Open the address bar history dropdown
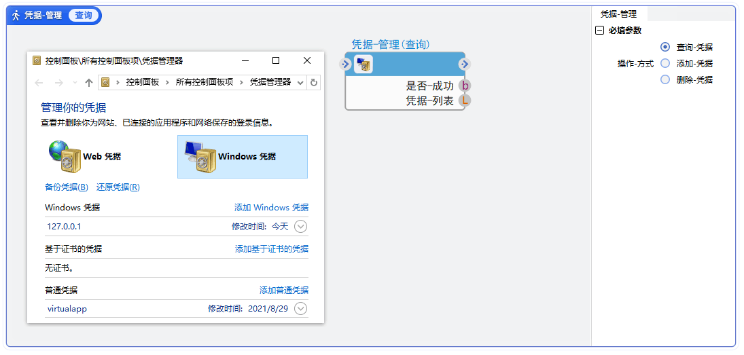744x355 pixels. tap(301, 82)
